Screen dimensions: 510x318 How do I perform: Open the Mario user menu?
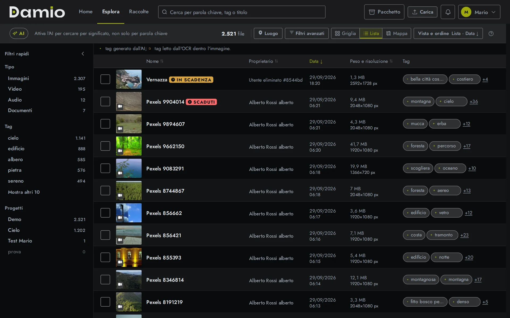point(479,12)
